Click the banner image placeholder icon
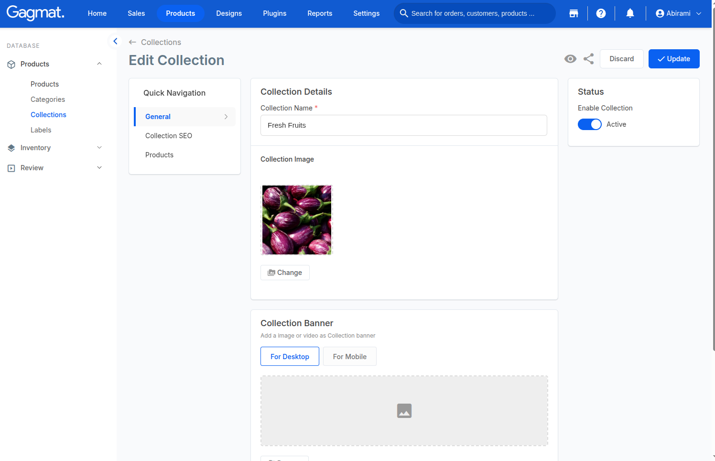 click(x=404, y=411)
